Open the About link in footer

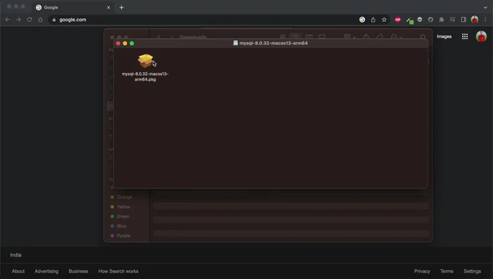(18, 271)
